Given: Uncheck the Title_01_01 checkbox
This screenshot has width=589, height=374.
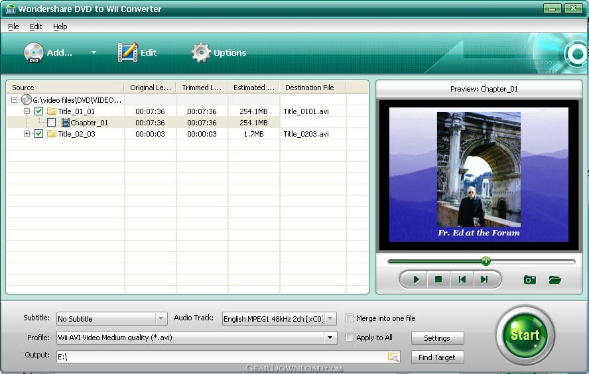Looking at the screenshot, I should (38, 111).
